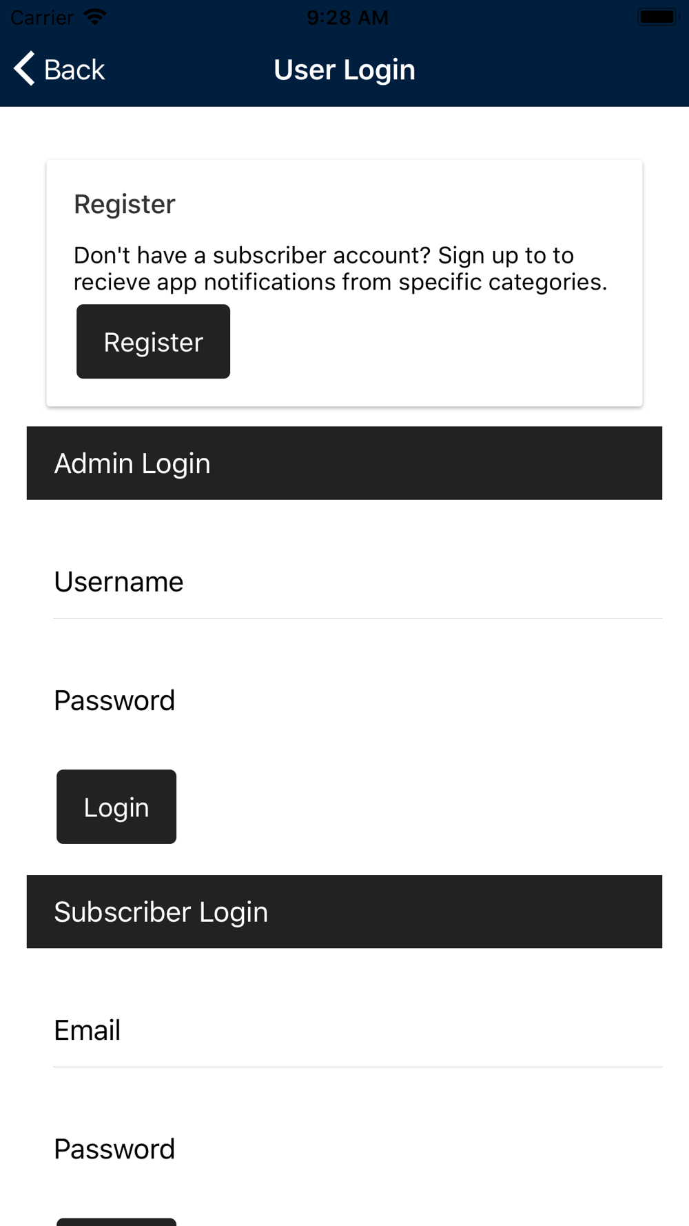
Task: Tap the 'Admin Login' section header
Action: 344,463
